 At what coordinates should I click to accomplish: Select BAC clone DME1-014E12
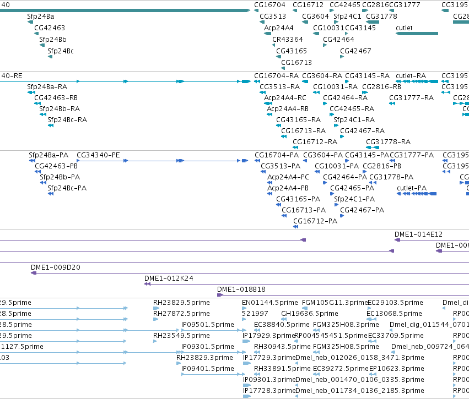(x=418, y=235)
